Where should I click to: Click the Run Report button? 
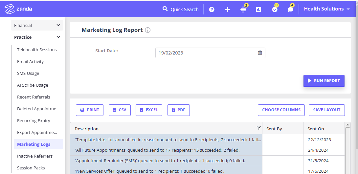pyautogui.click(x=324, y=81)
